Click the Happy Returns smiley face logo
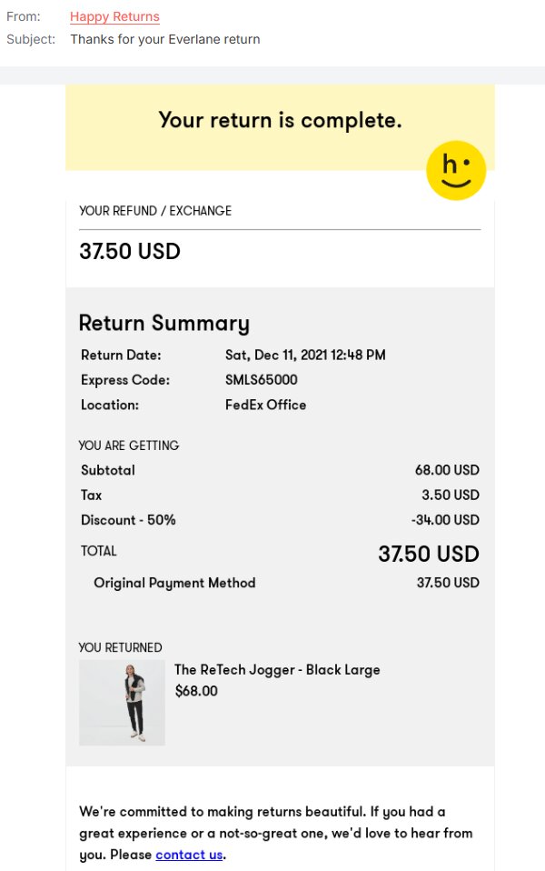 point(456,170)
